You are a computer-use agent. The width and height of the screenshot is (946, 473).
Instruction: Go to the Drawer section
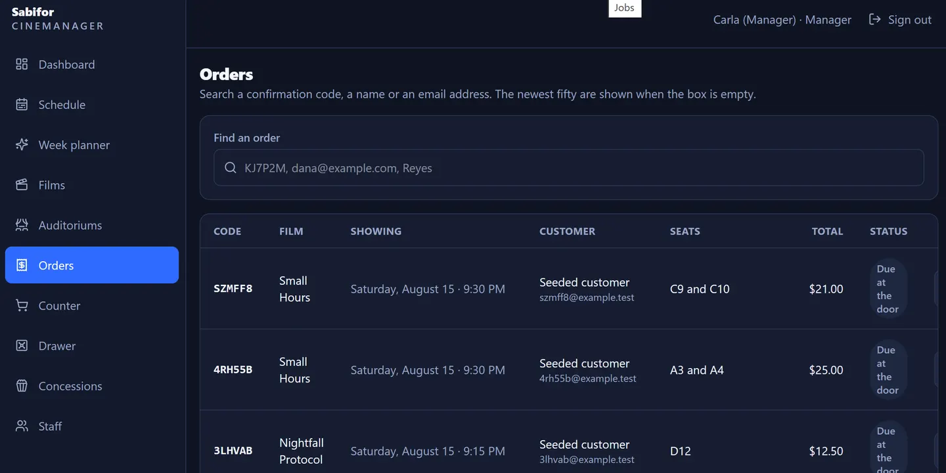[x=92, y=346]
